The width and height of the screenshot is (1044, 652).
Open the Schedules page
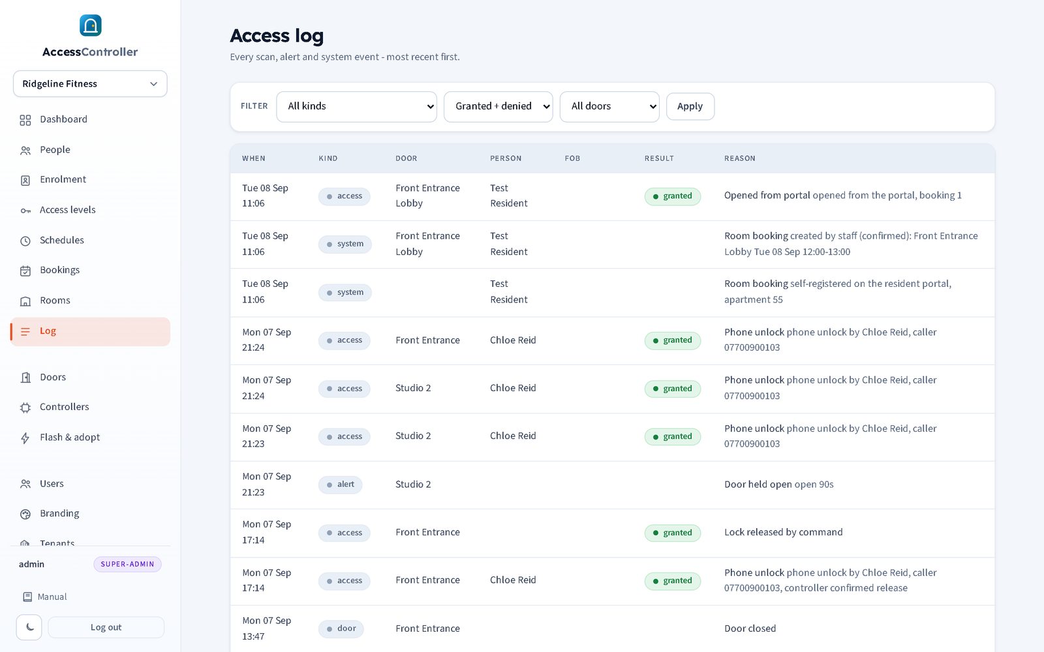pyautogui.click(x=90, y=240)
